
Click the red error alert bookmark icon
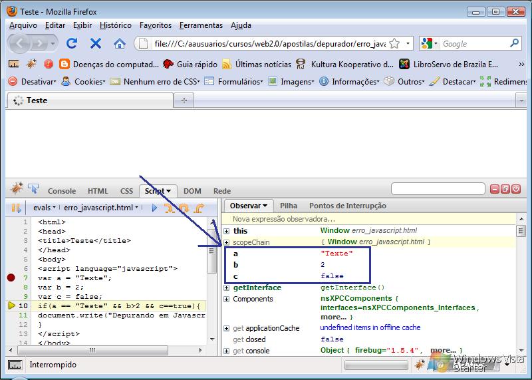(48, 64)
